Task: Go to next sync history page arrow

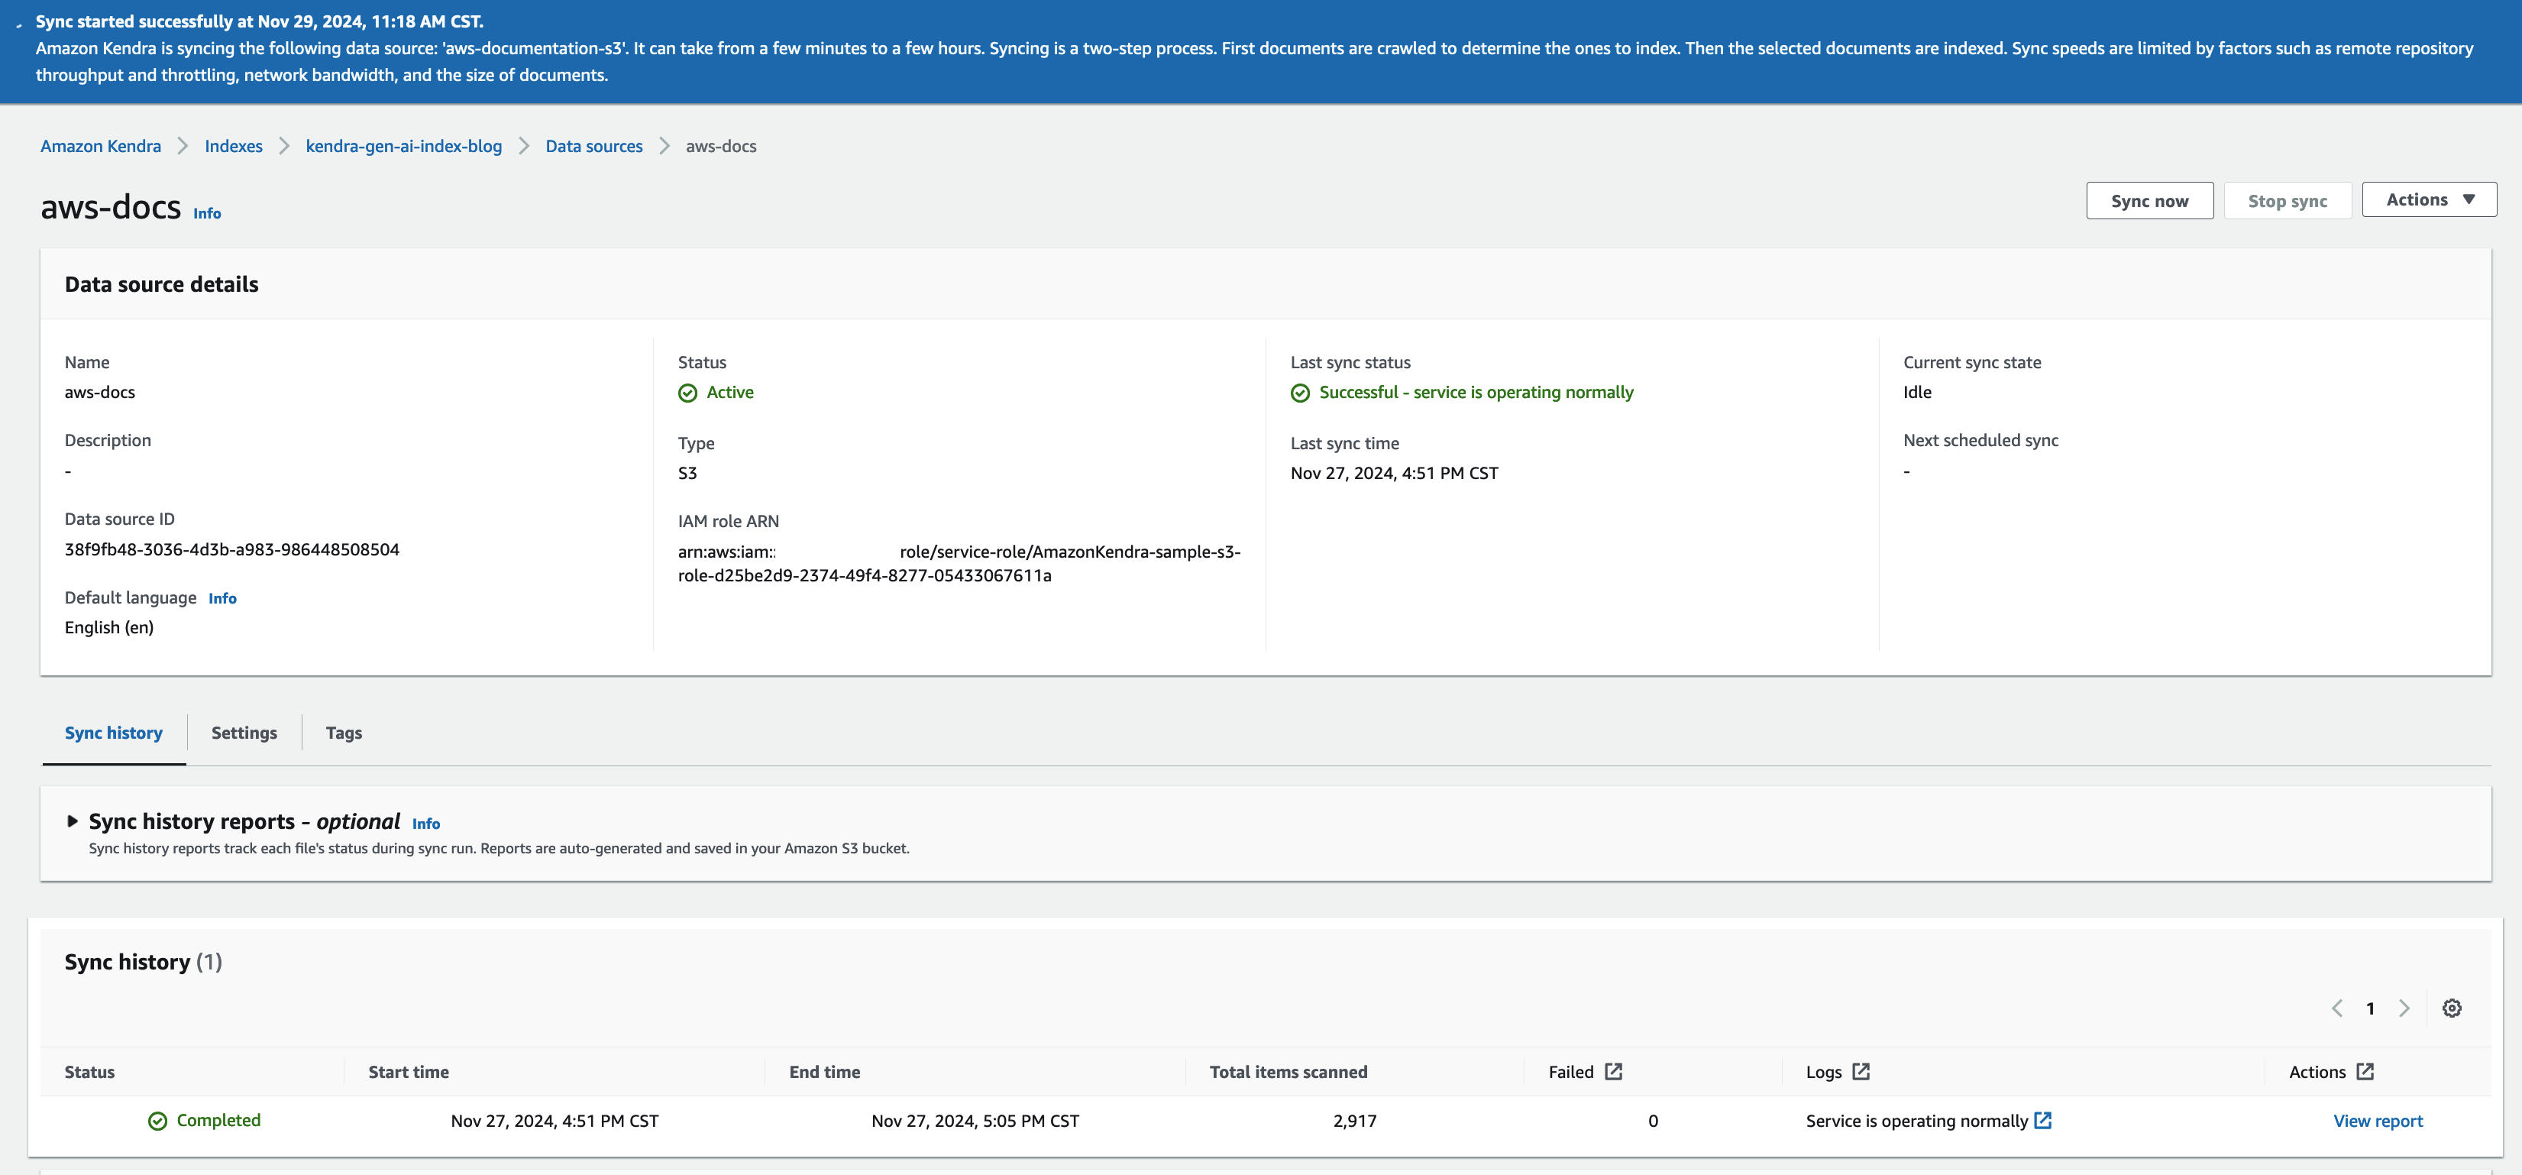Action: [x=2404, y=1008]
